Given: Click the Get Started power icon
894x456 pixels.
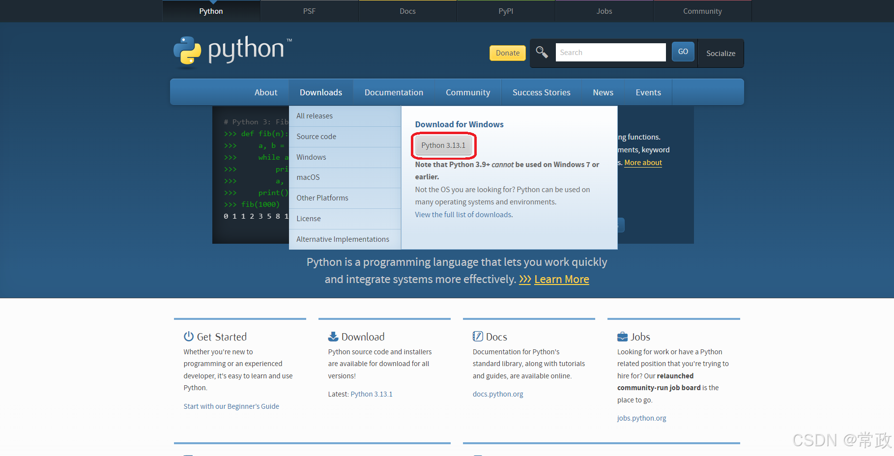Looking at the screenshot, I should click(189, 337).
